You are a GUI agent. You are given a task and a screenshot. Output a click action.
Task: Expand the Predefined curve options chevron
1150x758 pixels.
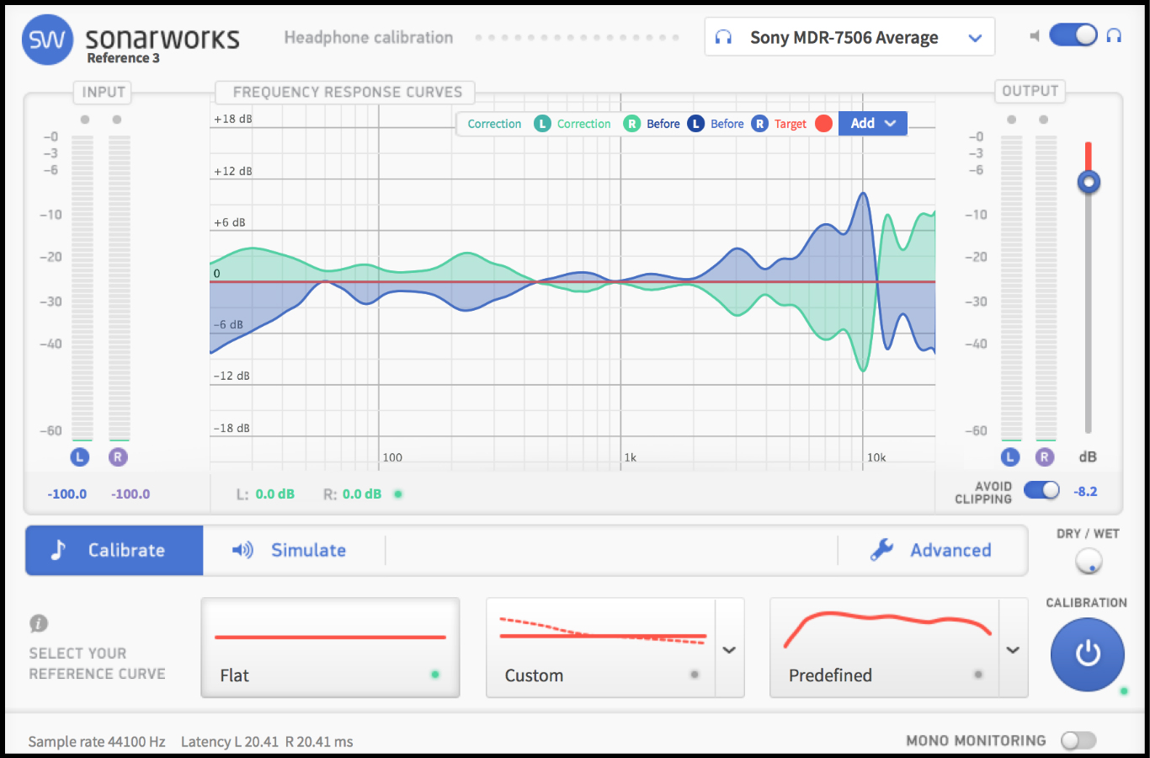pyautogui.click(x=1013, y=649)
